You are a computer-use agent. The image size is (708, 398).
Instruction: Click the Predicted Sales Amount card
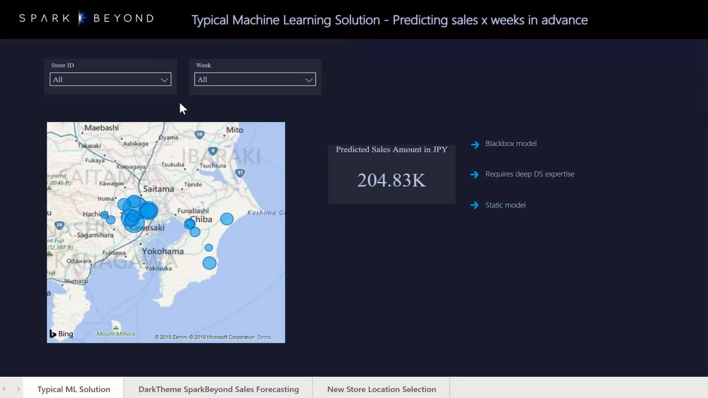(x=391, y=174)
